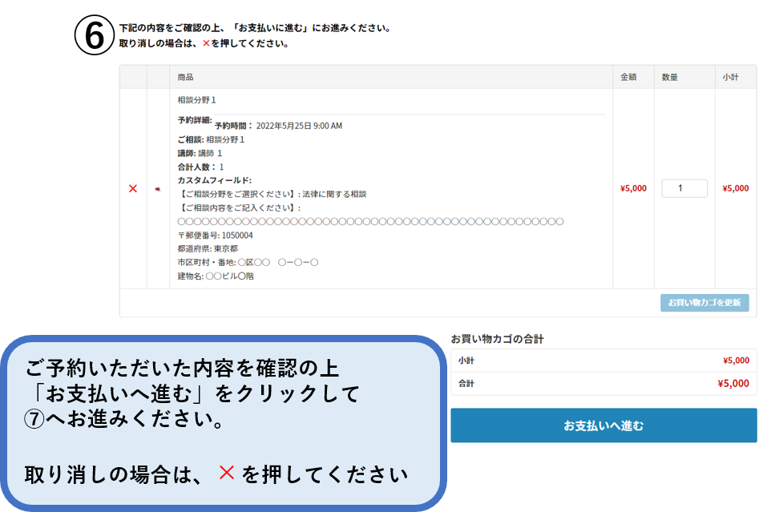Click the 数量 column header

[669, 77]
